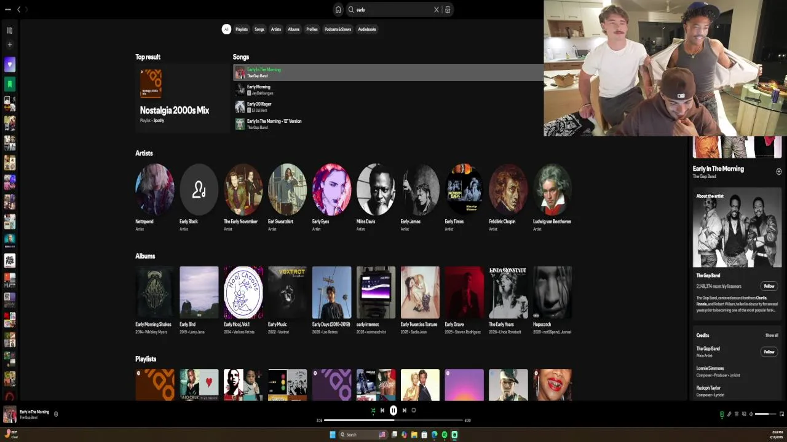Switch to the Songs filter

(x=259, y=29)
